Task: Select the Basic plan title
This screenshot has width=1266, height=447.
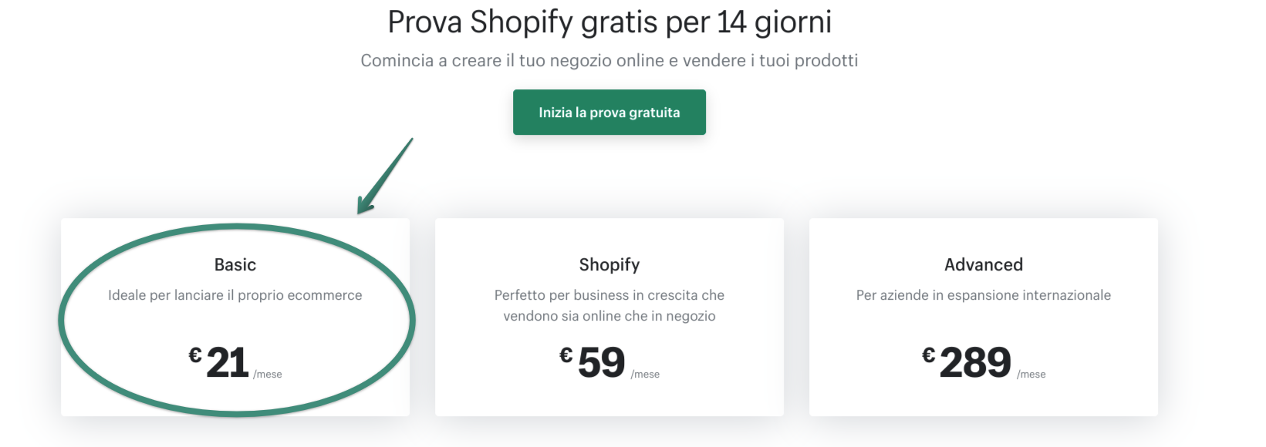Action: click(235, 265)
